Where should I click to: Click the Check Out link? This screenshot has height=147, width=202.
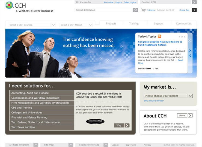point(184,10)
